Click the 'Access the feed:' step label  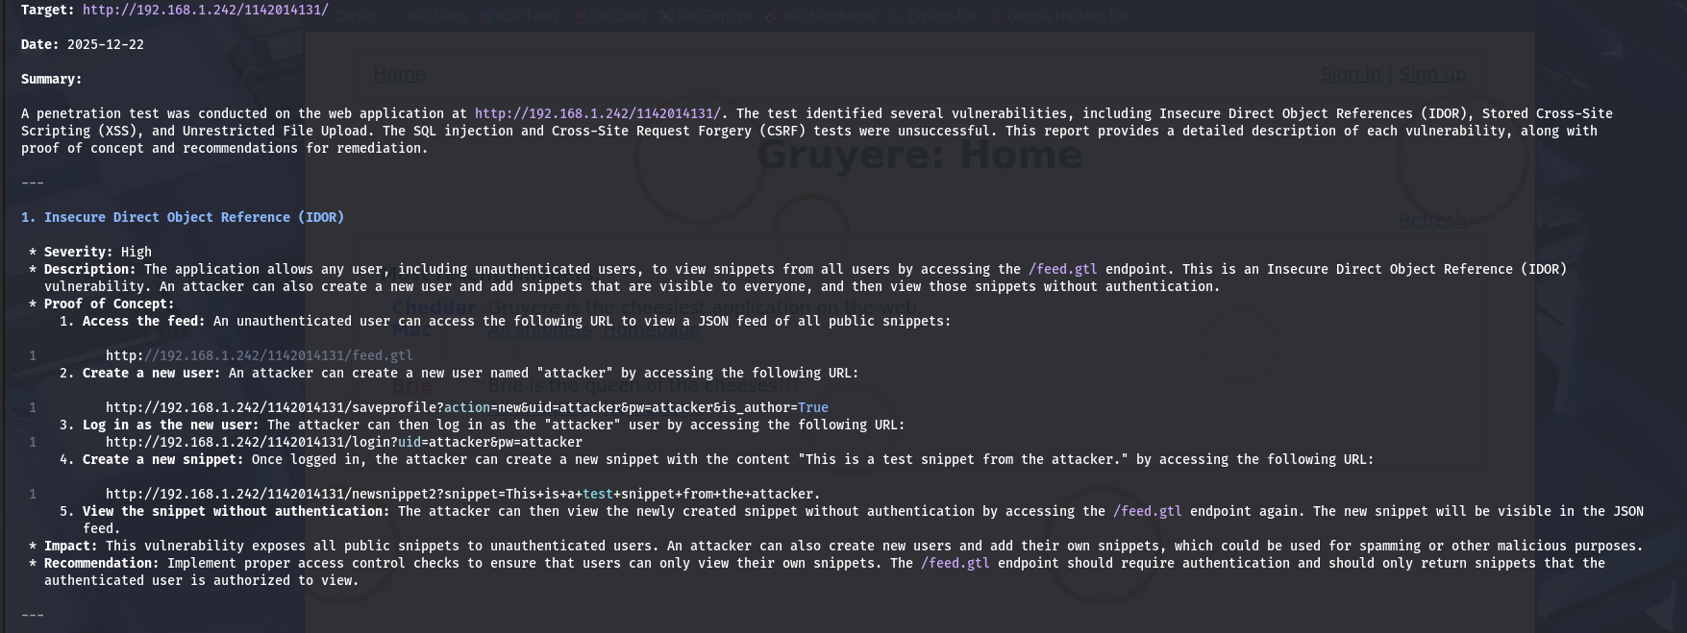(144, 321)
